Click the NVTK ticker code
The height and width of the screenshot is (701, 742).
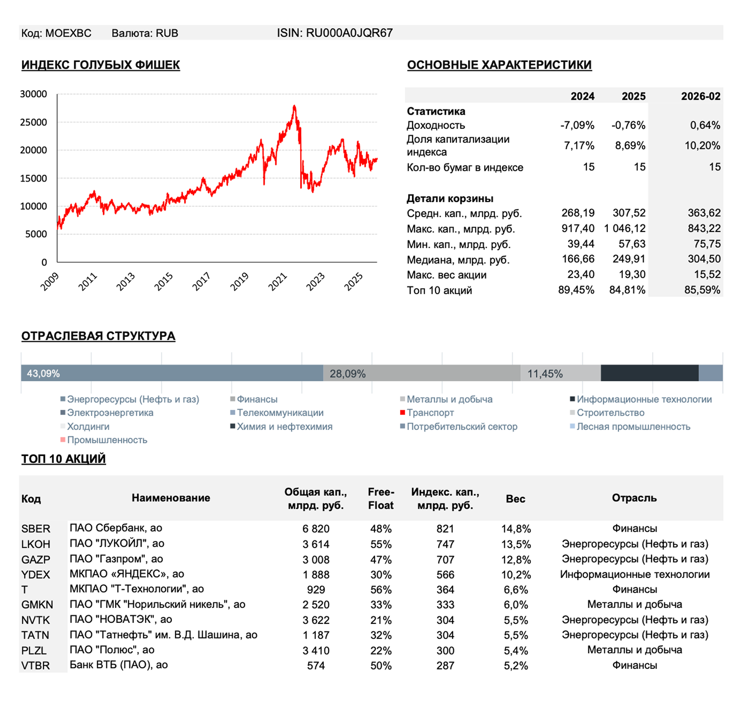(36, 620)
